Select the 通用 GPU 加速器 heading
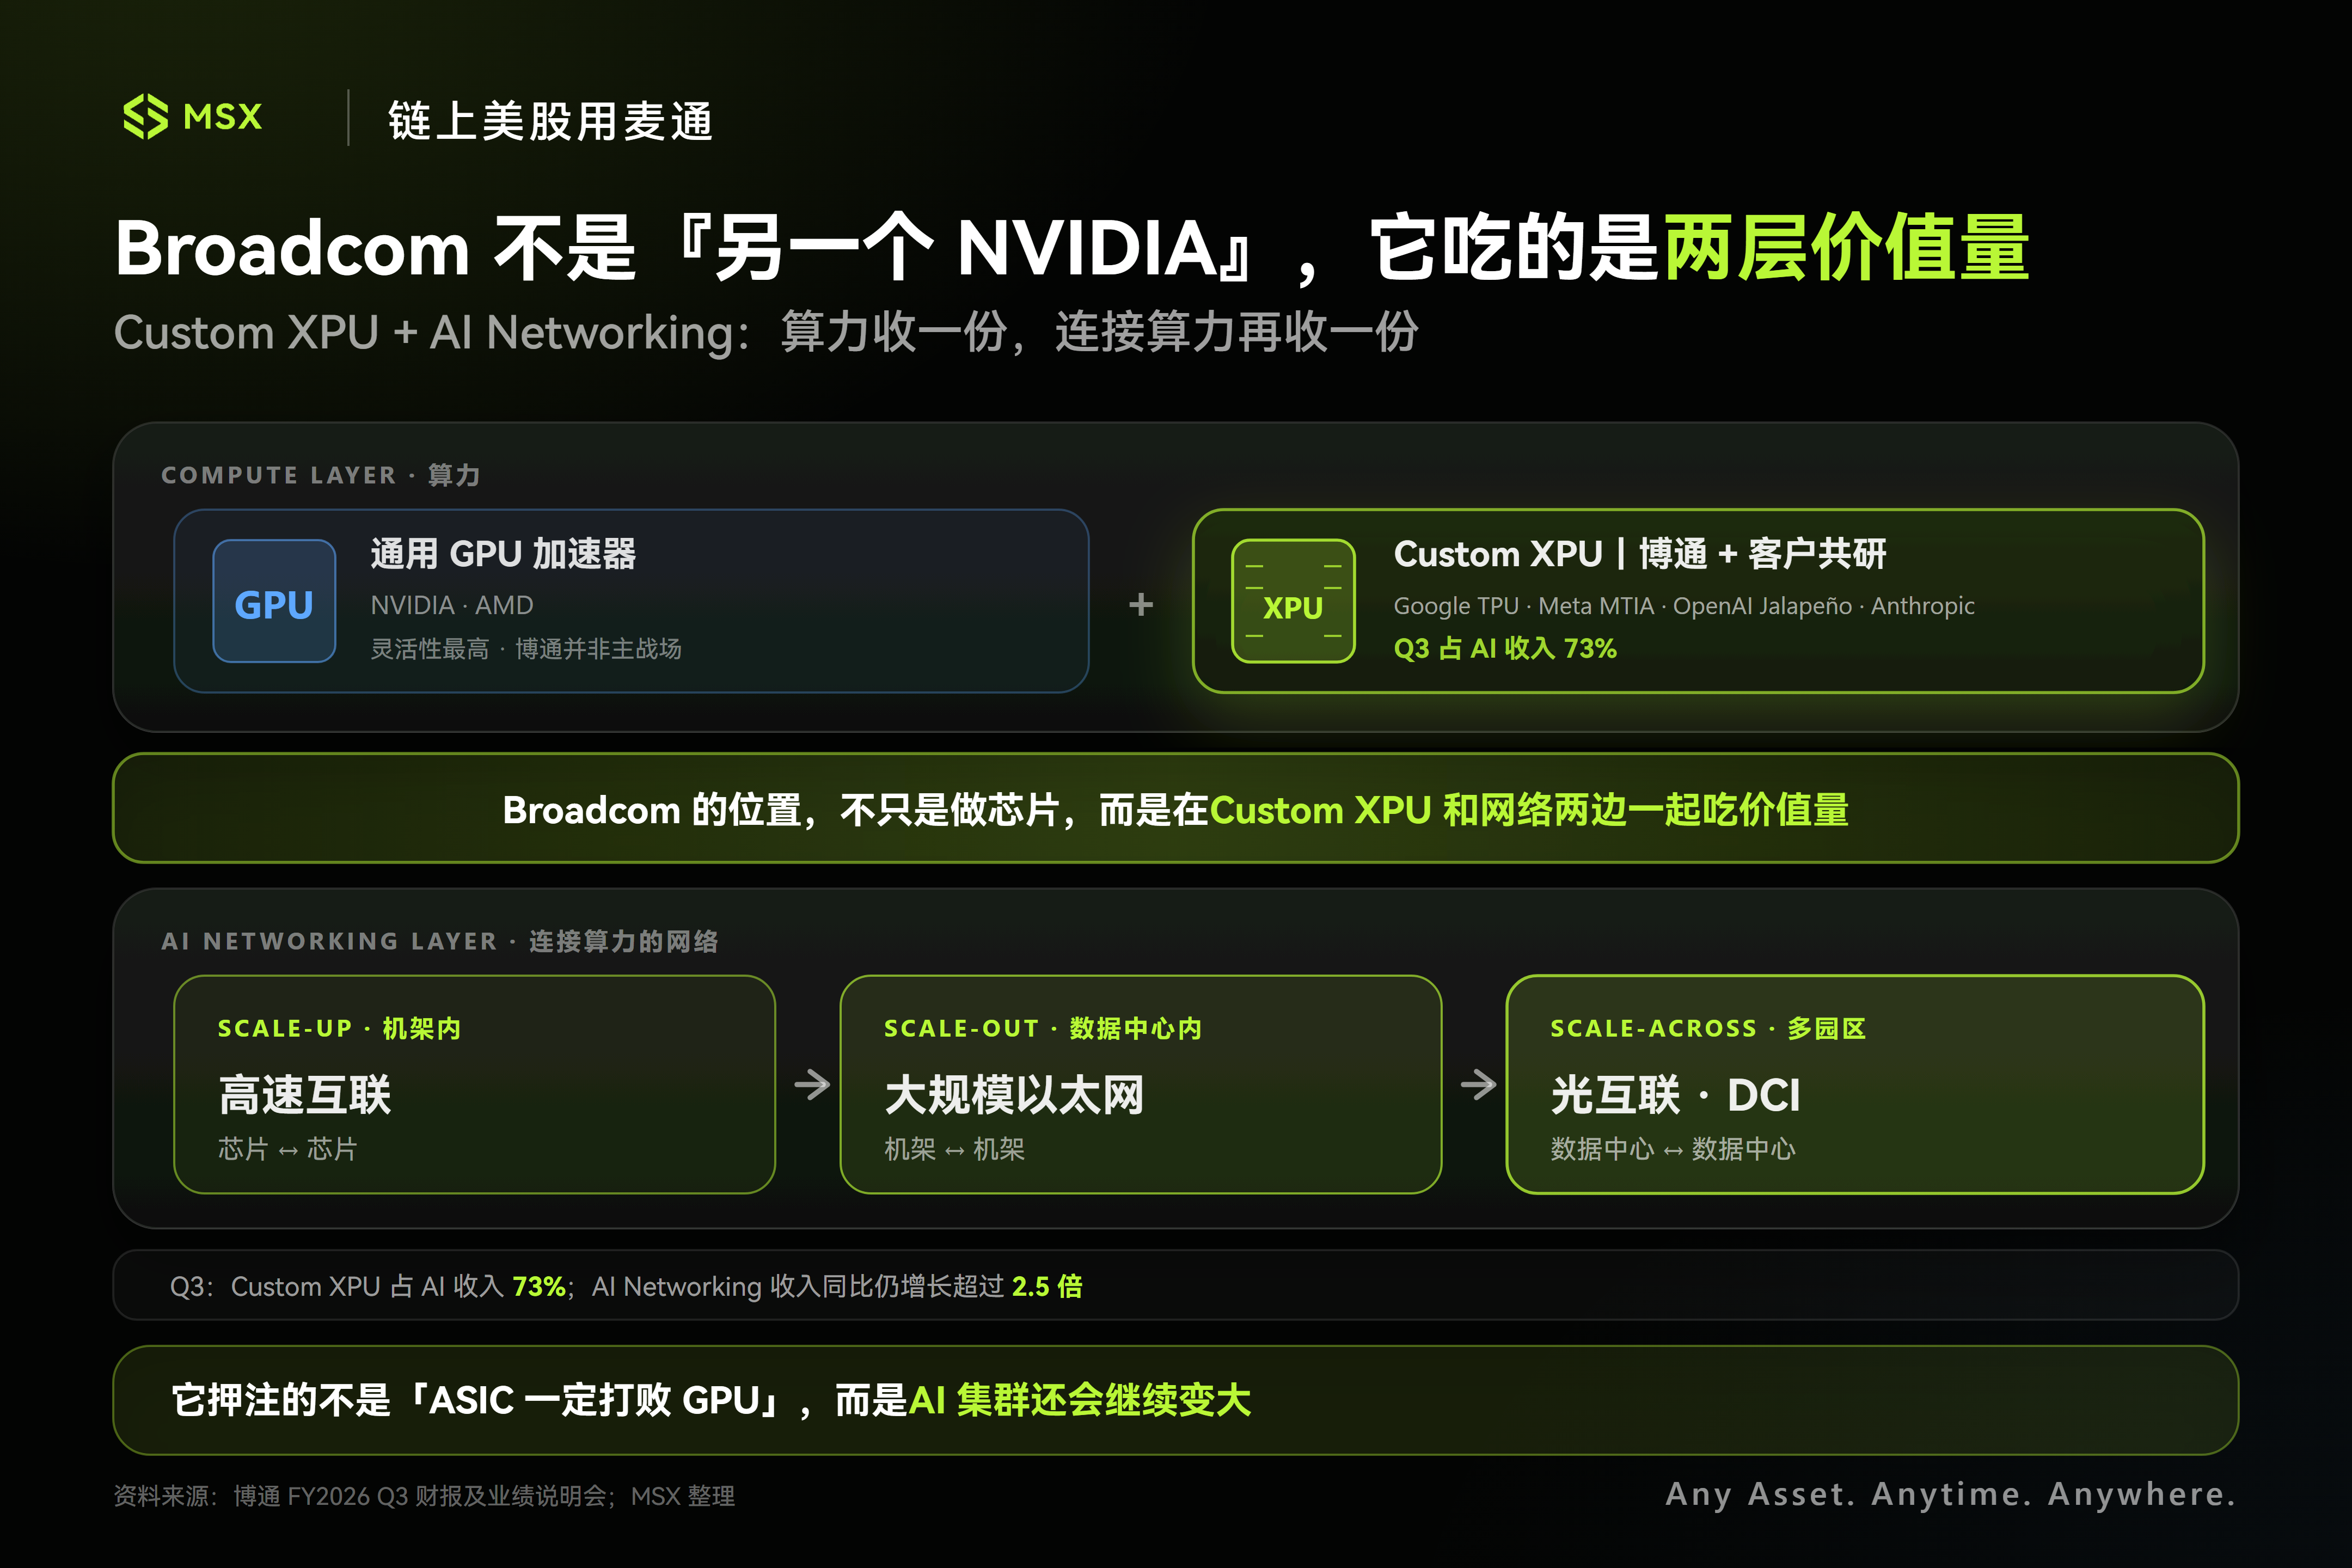2352x1568 pixels. (503, 553)
